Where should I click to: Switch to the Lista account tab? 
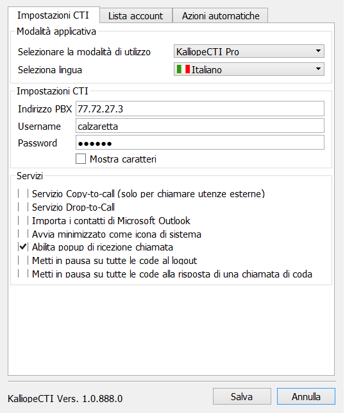[136, 16]
